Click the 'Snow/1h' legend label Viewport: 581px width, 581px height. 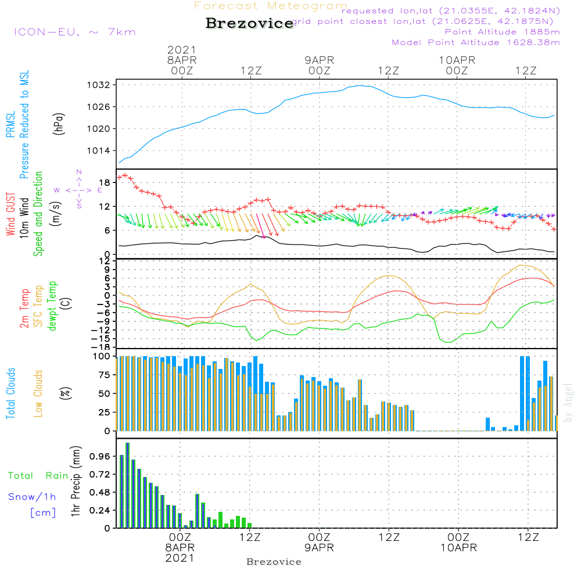click(x=32, y=497)
